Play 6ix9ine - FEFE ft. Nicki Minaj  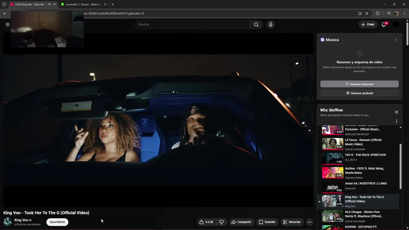tap(364, 171)
